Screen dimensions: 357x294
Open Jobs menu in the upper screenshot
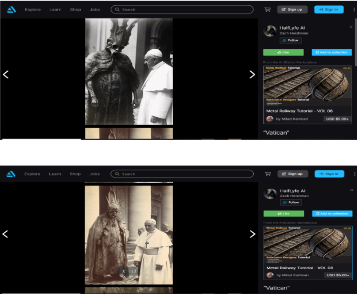(x=95, y=10)
